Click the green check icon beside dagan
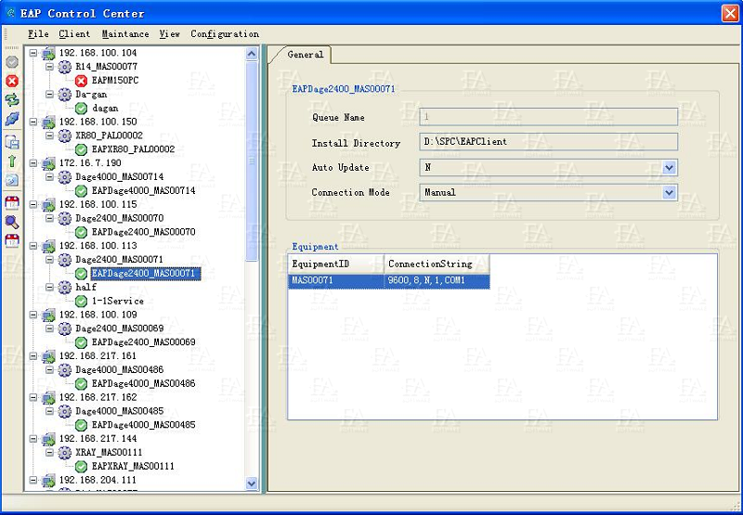Viewport: 743px width, 515px height. (81, 109)
